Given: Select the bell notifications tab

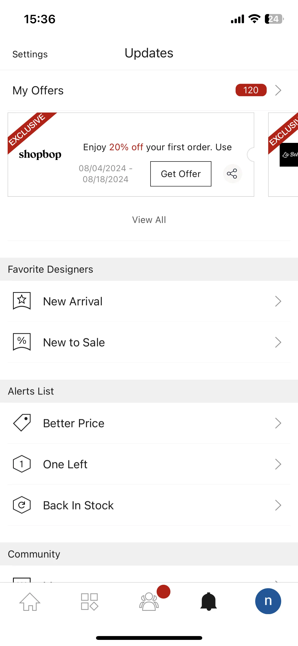Looking at the screenshot, I should click(x=209, y=602).
